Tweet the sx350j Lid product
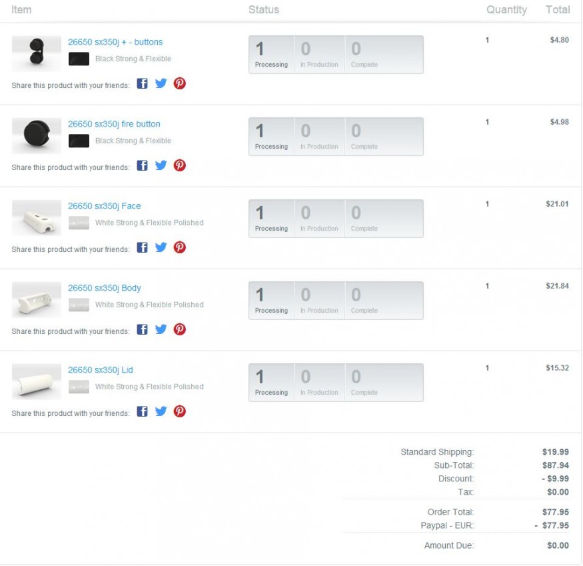583x566 pixels. tap(161, 411)
